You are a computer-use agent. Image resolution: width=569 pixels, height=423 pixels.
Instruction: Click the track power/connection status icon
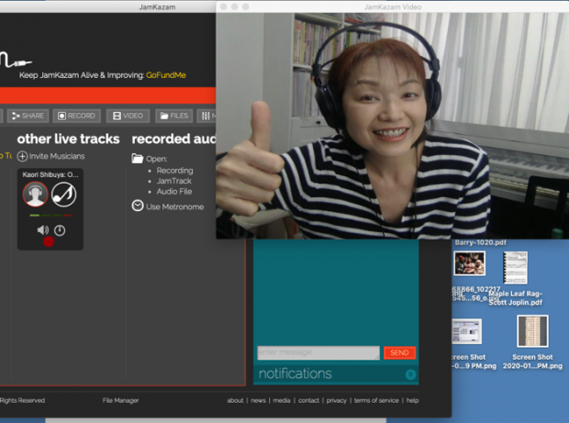click(60, 230)
